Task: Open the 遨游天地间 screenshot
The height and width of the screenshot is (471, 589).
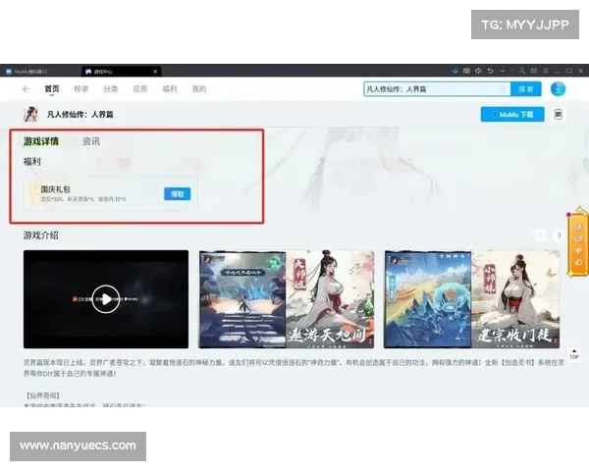Action: (287, 299)
